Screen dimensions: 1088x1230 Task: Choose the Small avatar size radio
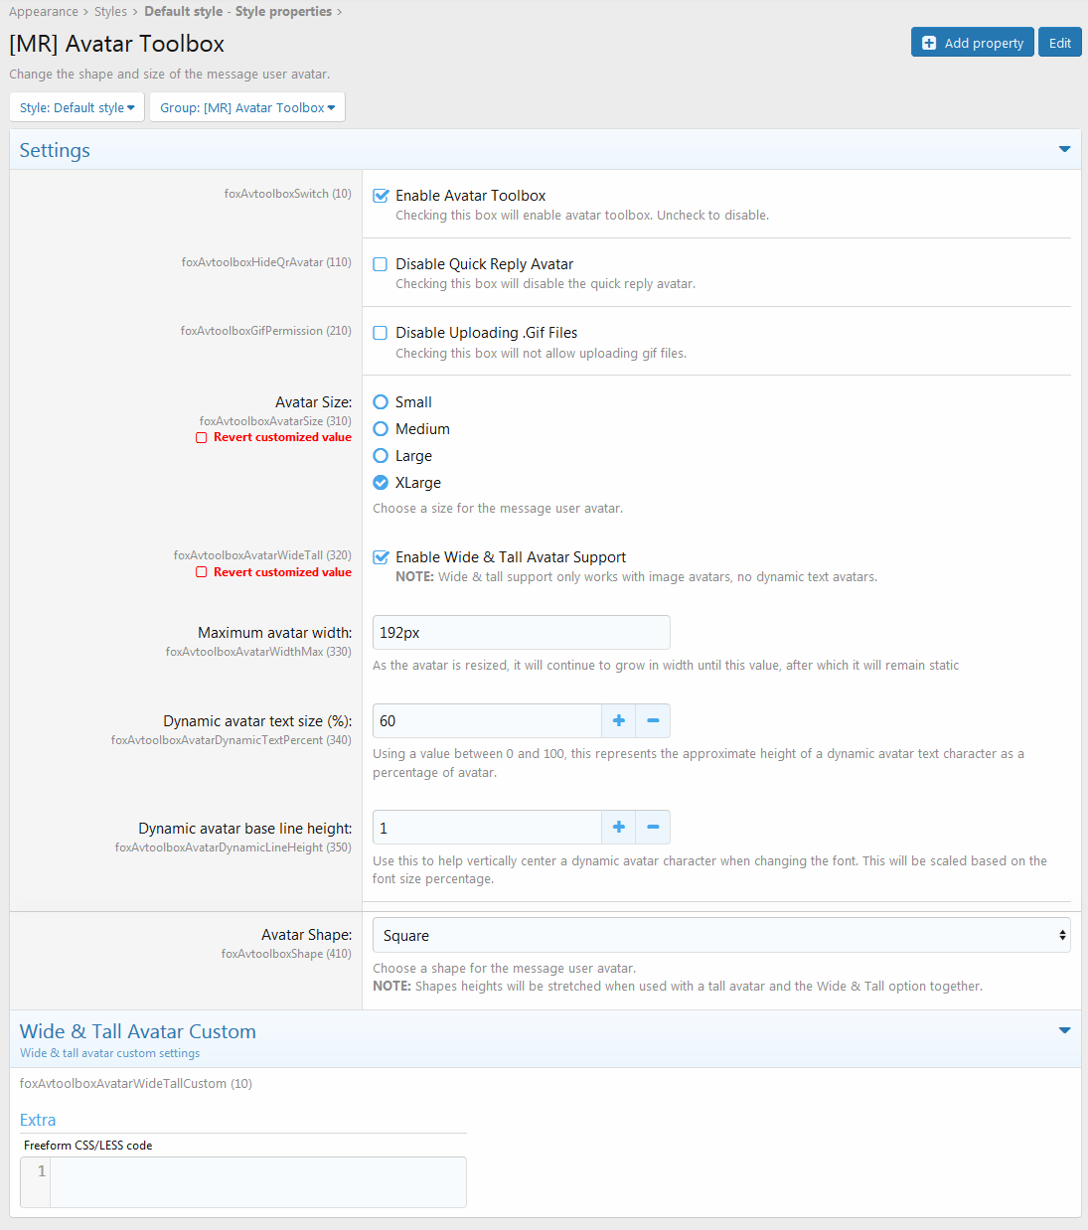coord(381,402)
